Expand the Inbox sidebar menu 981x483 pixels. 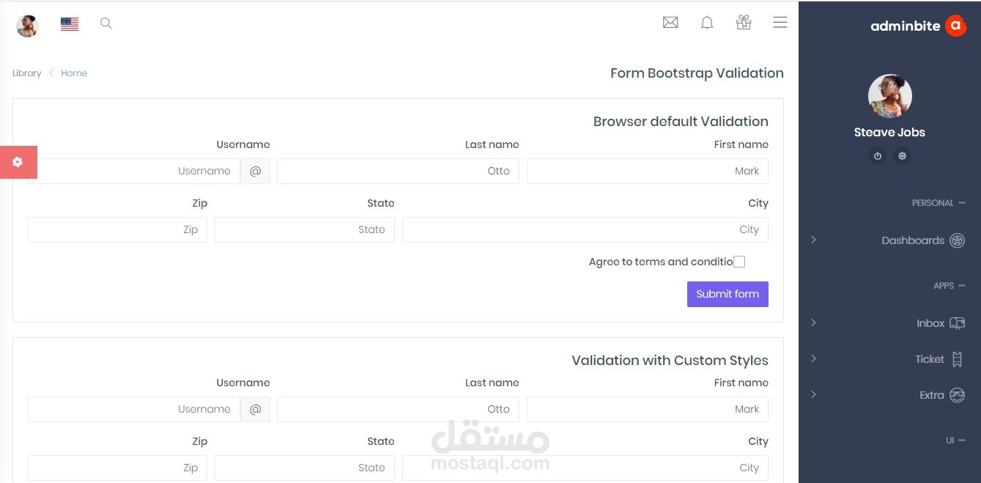pyautogui.click(x=930, y=323)
